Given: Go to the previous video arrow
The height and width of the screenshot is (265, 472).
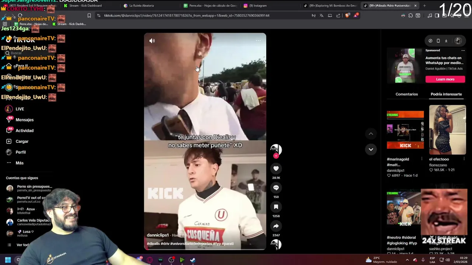Looking at the screenshot, I should pos(371,134).
